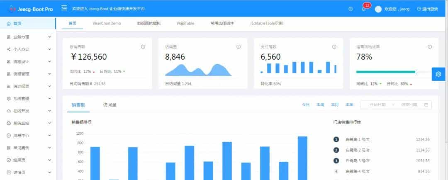Filter chart by 本年 link
Screen dimensions: 448x180
[x=349, y=105]
